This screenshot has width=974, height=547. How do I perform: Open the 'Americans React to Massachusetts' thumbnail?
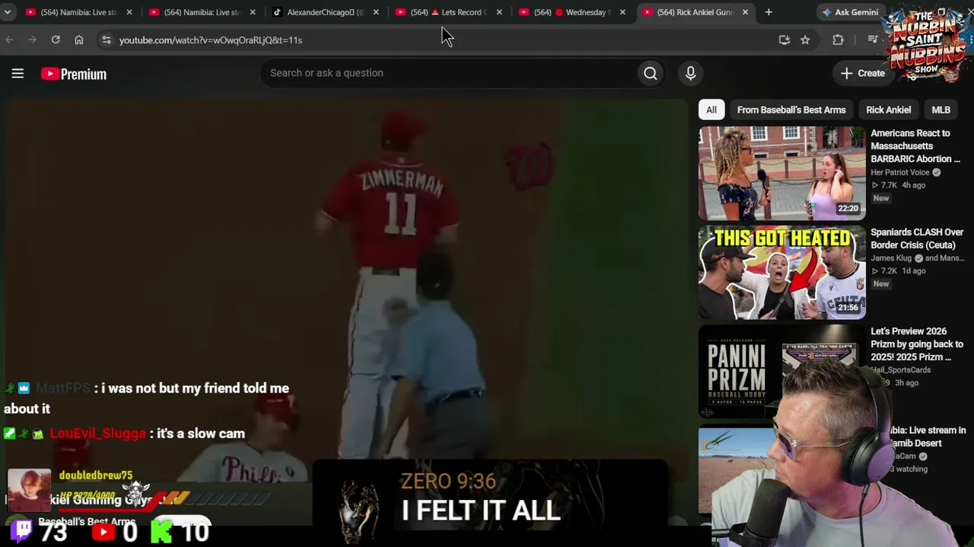coord(781,173)
